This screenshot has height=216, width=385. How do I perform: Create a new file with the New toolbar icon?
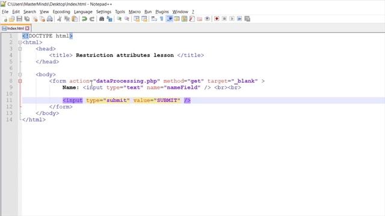(5, 19)
